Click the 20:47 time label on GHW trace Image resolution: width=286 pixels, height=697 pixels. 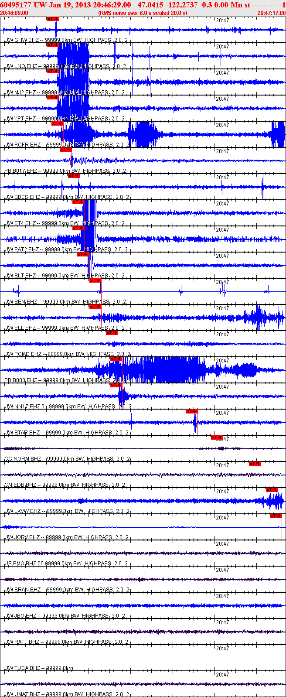point(222,20)
